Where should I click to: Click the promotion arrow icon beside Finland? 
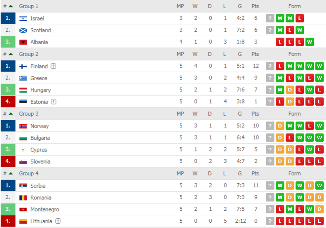coord(53,66)
